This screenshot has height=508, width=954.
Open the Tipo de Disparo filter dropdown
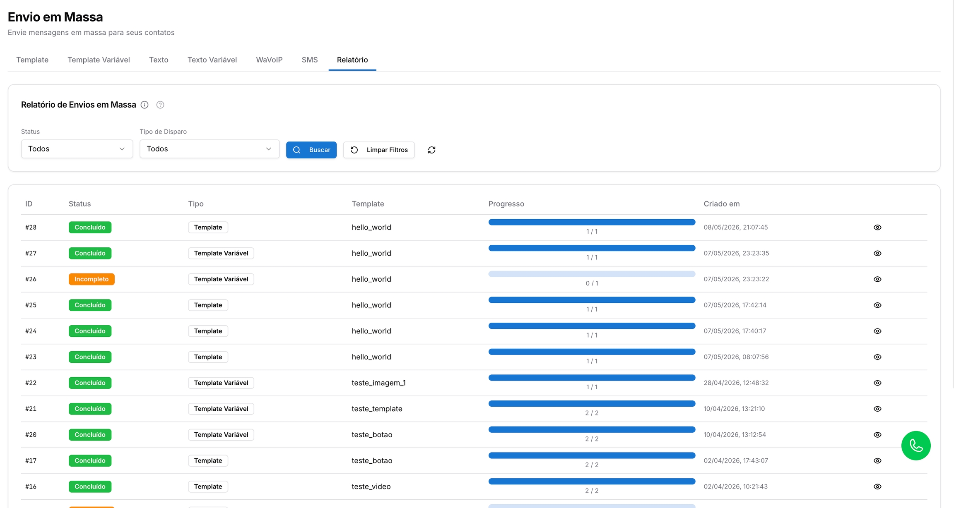pos(210,149)
